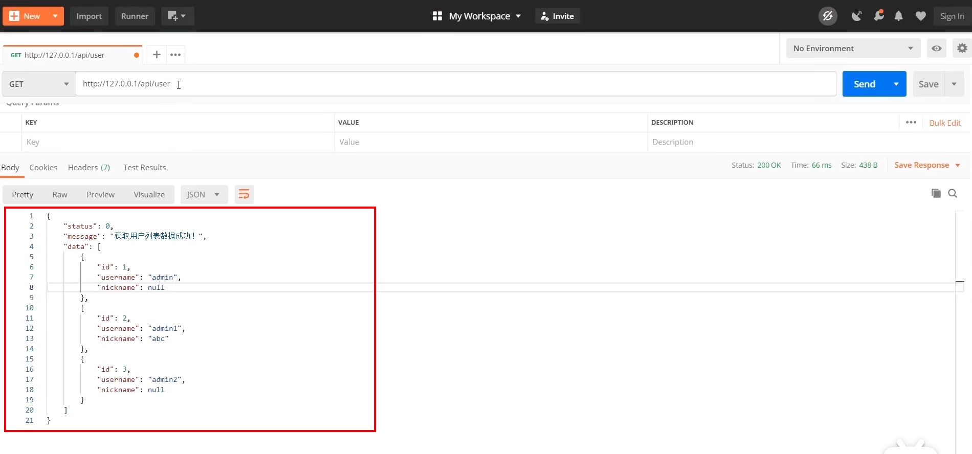Viewport: 972px width, 454px height.
Task: Switch to the response Body tab
Action: [x=10, y=167]
